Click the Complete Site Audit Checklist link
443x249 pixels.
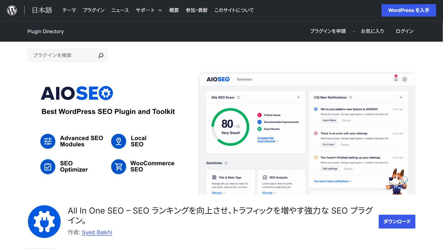tap(267, 140)
